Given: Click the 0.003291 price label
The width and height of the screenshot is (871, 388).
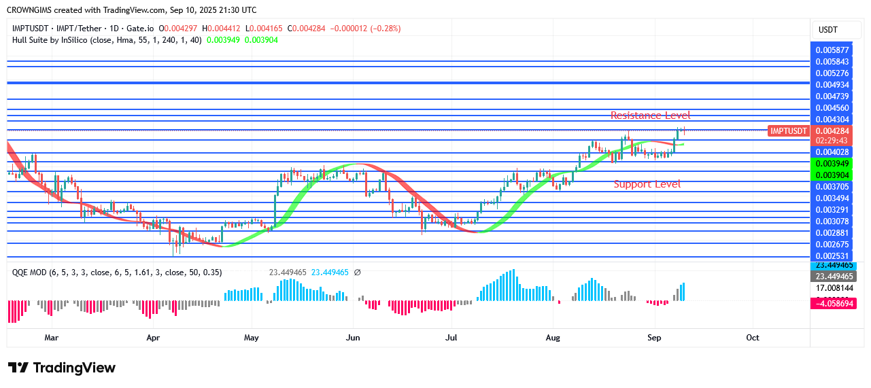Looking at the screenshot, I should pos(832,209).
